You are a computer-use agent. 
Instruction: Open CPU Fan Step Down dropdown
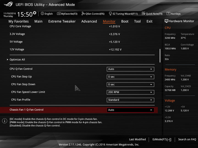pos(130,85)
